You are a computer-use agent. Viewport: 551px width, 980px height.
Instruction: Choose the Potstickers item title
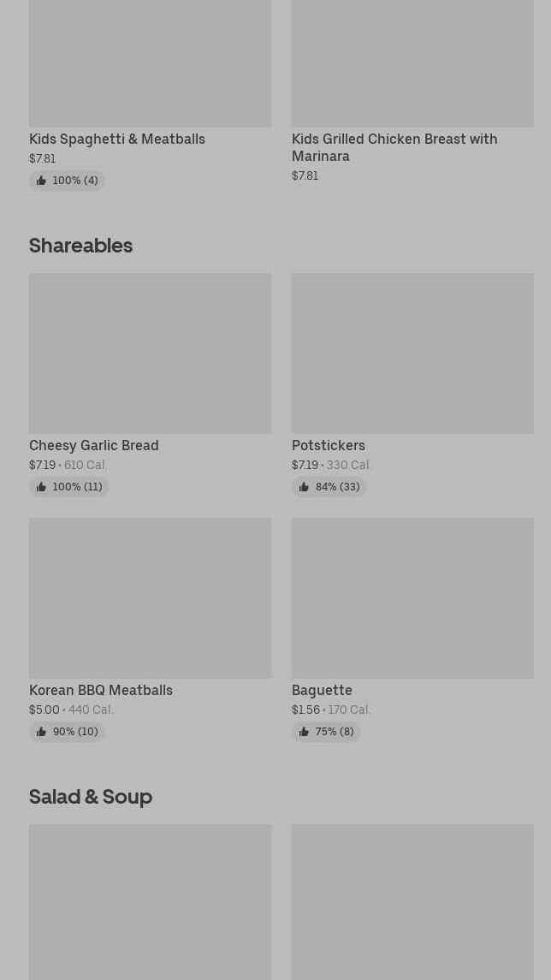(x=329, y=445)
